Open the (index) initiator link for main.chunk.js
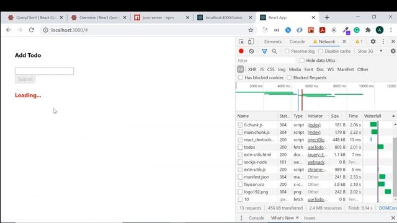 tap(314, 132)
